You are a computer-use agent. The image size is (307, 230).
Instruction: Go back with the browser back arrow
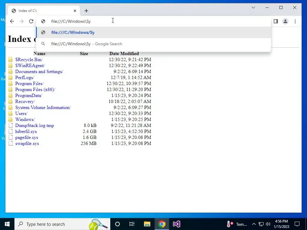12,21
